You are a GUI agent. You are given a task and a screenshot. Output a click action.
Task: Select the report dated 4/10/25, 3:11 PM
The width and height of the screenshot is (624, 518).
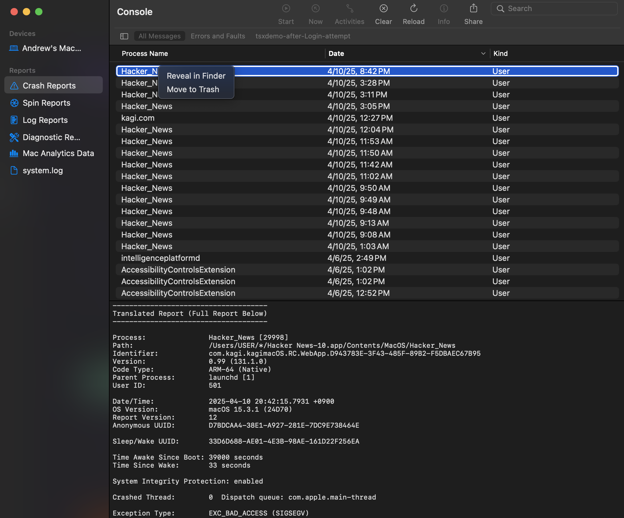(367, 95)
